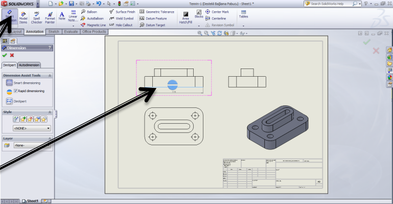Image resolution: width=393 pixels, height=204 pixels.
Task: Open the Geometric Tolerance tool
Action: pyautogui.click(x=157, y=12)
